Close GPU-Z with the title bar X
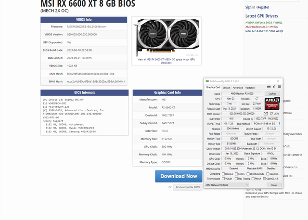This screenshot has height=220, width=308. (x=278, y=81)
